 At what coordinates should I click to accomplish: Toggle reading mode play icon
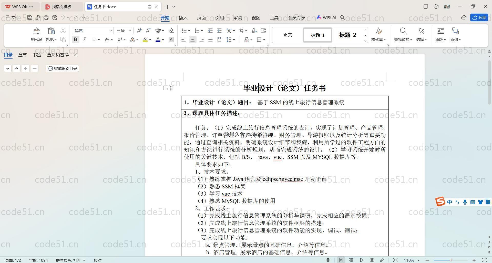362,260
